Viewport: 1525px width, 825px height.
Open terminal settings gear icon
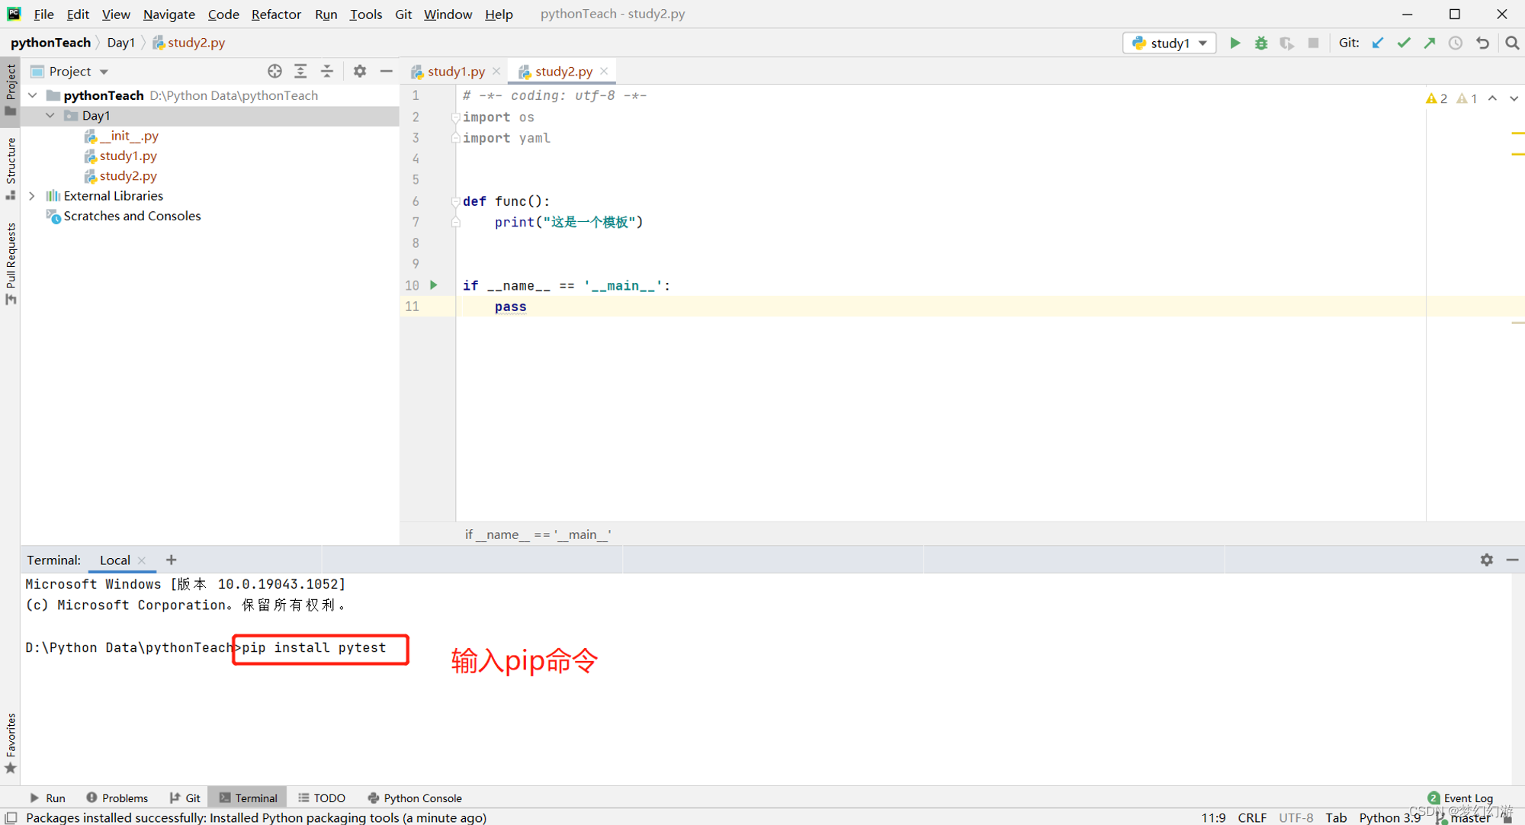click(x=1486, y=560)
